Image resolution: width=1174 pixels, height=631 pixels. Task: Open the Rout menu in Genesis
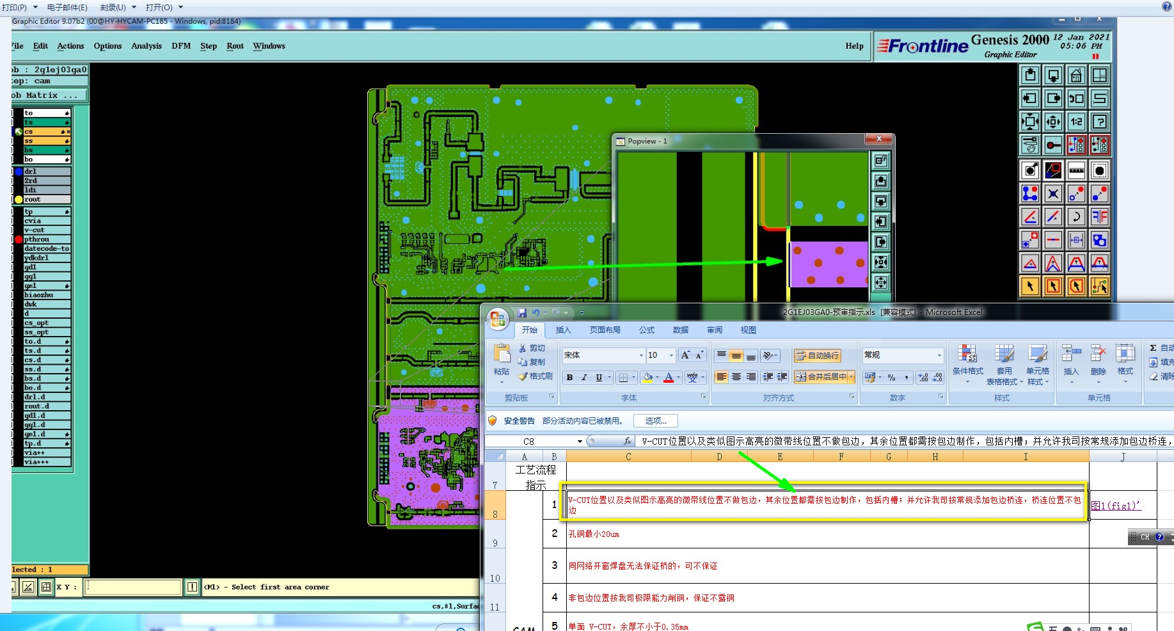click(235, 46)
